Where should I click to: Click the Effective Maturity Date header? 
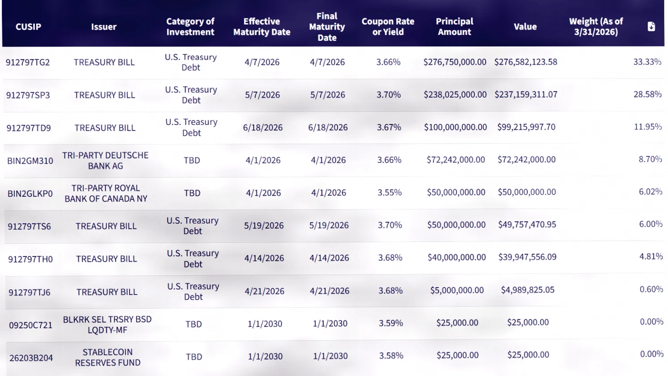point(262,27)
